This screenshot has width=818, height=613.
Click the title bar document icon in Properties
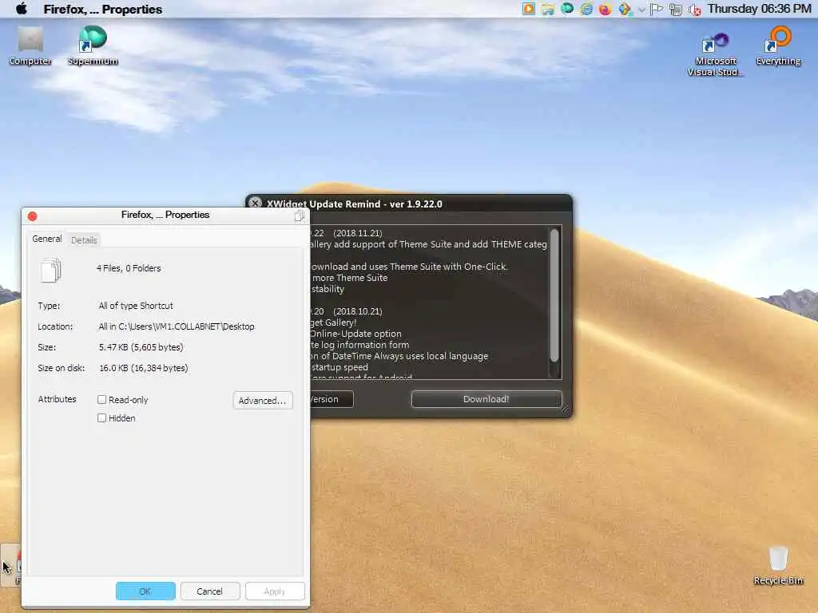(299, 216)
